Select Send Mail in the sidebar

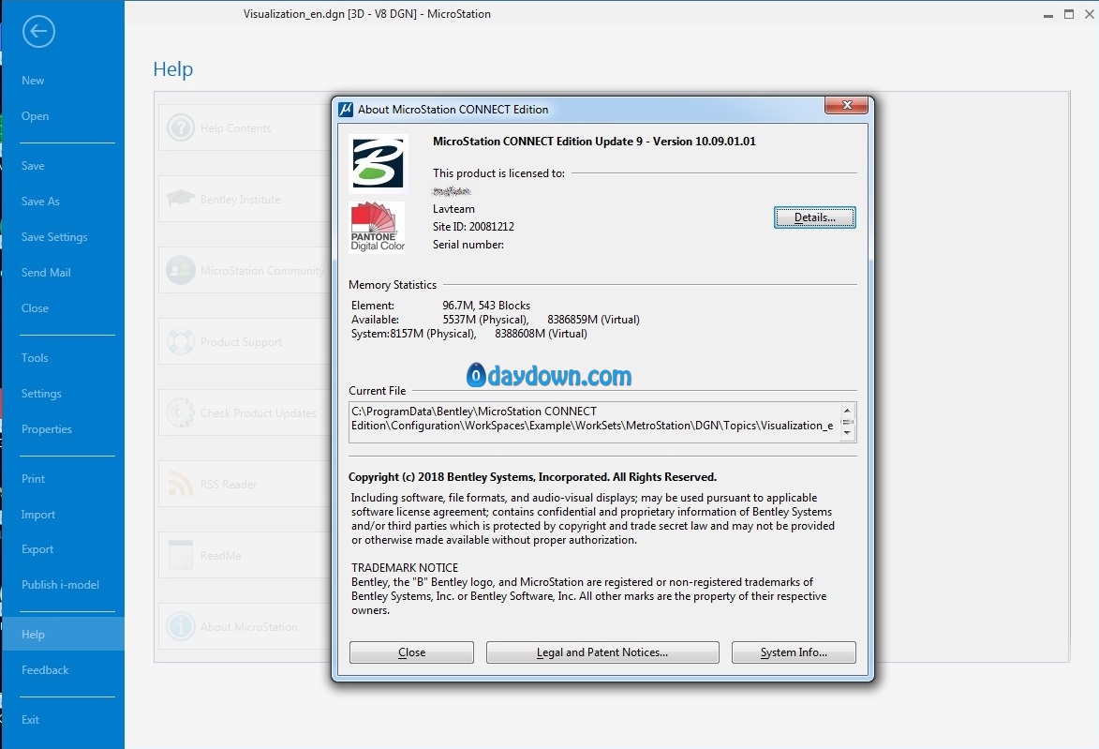tap(46, 273)
